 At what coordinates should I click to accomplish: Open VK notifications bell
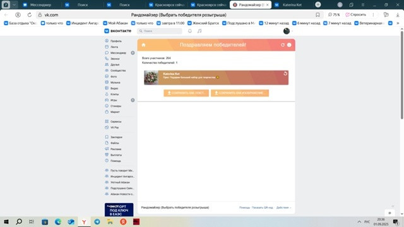coord(189,31)
